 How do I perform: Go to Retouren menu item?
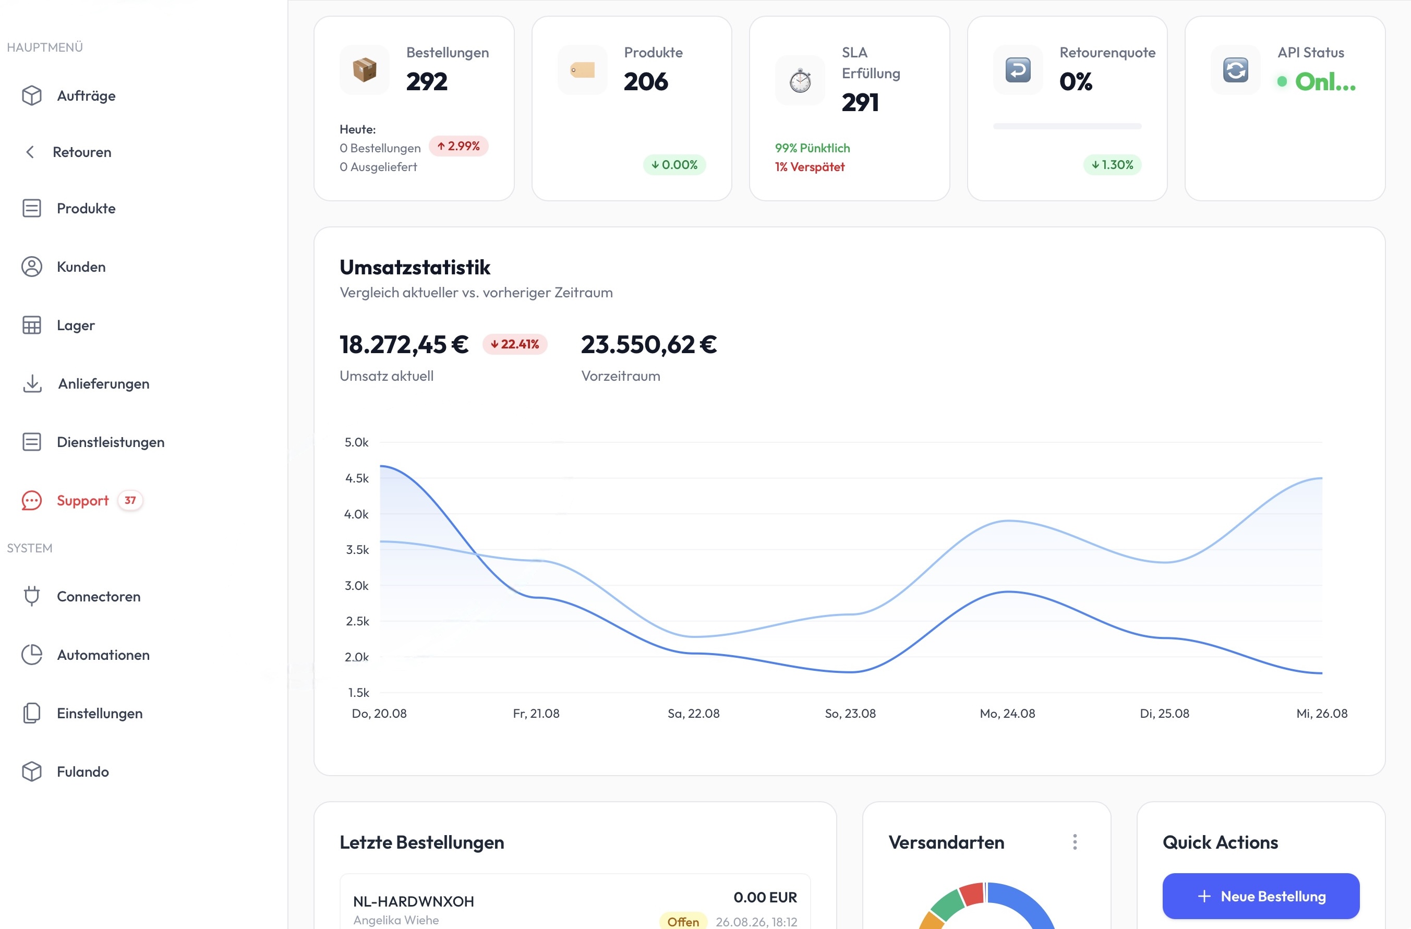(82, 152)
